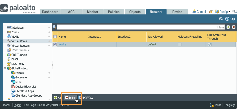
Task: Click into the filter search field
Action: pos(141,27)
